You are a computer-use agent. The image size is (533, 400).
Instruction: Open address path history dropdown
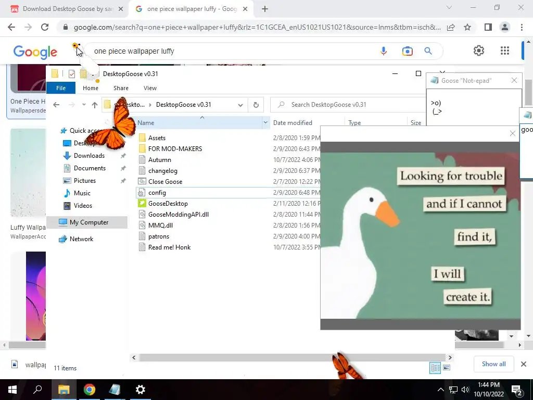pos(240,105)
